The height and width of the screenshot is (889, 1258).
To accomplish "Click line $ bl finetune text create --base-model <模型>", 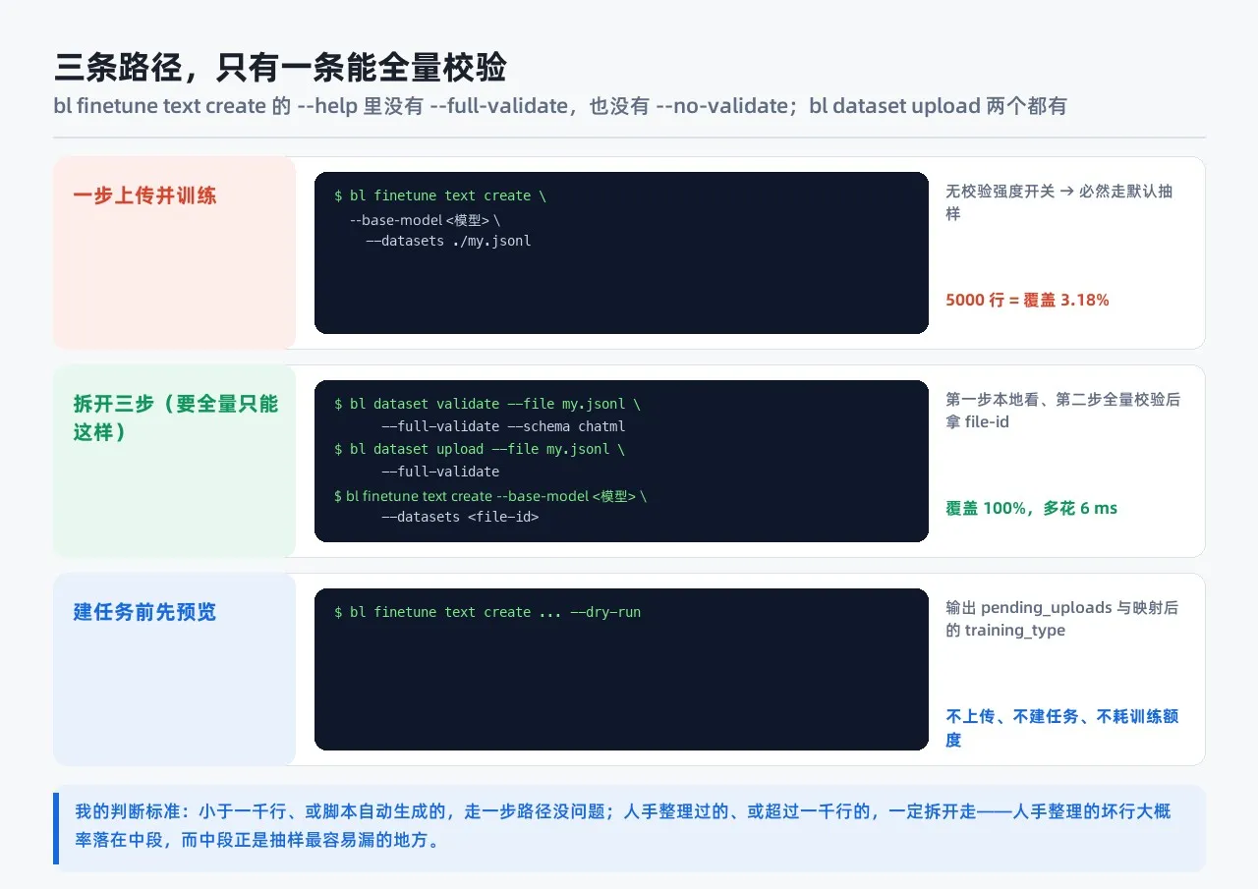I will [x=490, y=496].
